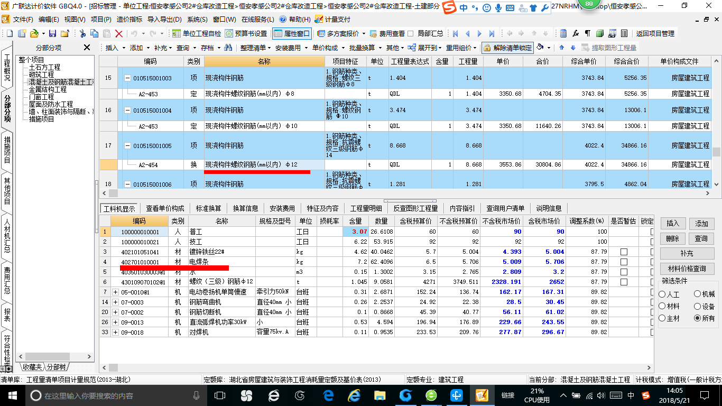This screenshot has width=722, height=406.
Task: Open Edge browser in taskbar
Action: (329, 395)
